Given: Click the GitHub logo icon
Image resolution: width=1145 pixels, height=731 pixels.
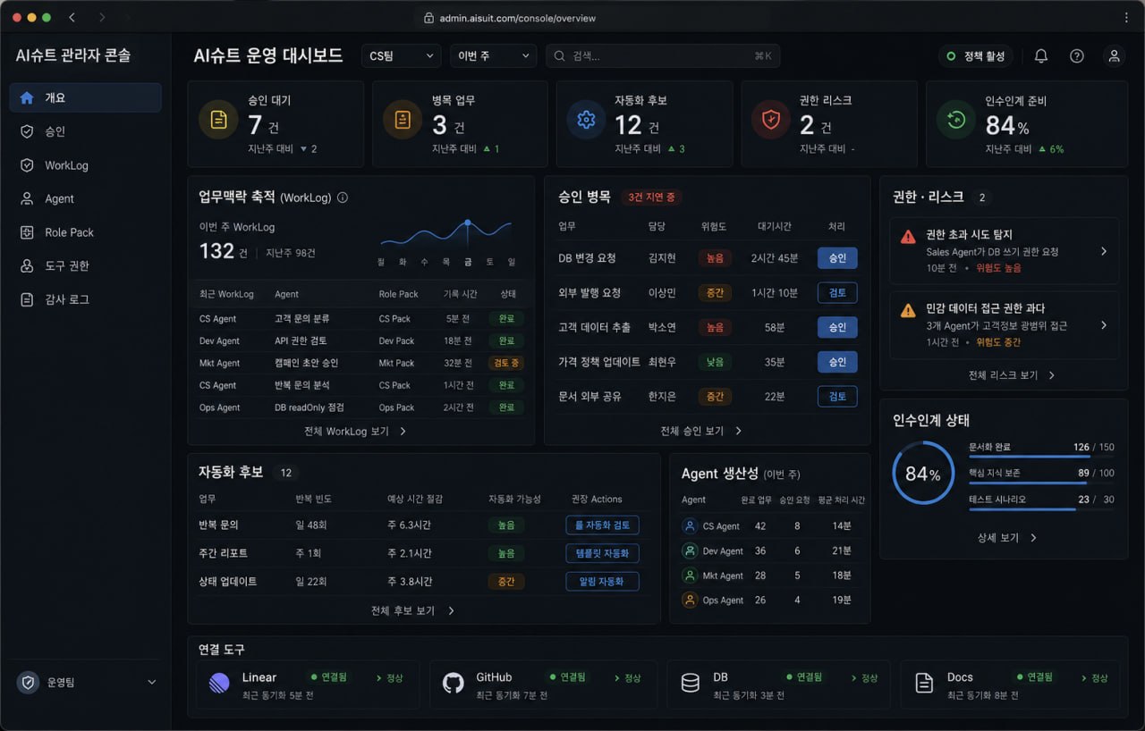Looking at the screenshot, I should (x=454, y=684).
